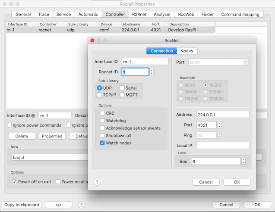Open the Command mapping tab
The height and width of the screenshot is (212, 275).
pyautogui.click(x=240, y=14)
